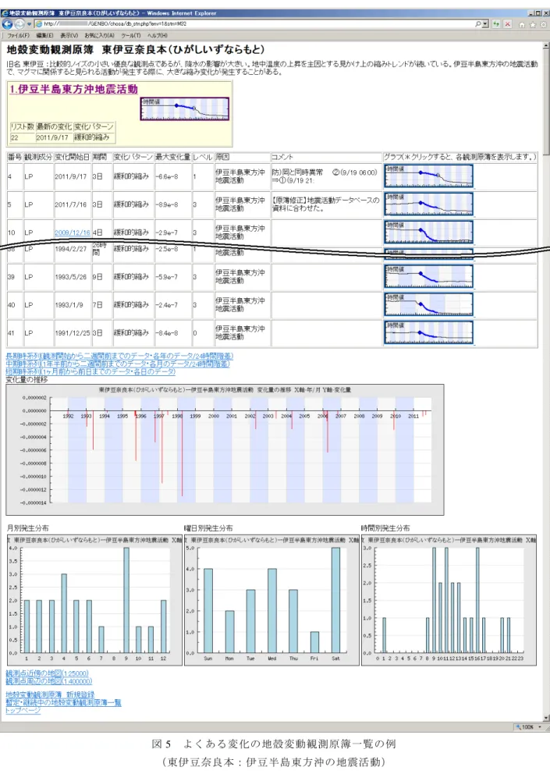Expand the 100% zoom level dropdown

pyautogui.click(x=540, y=726)
